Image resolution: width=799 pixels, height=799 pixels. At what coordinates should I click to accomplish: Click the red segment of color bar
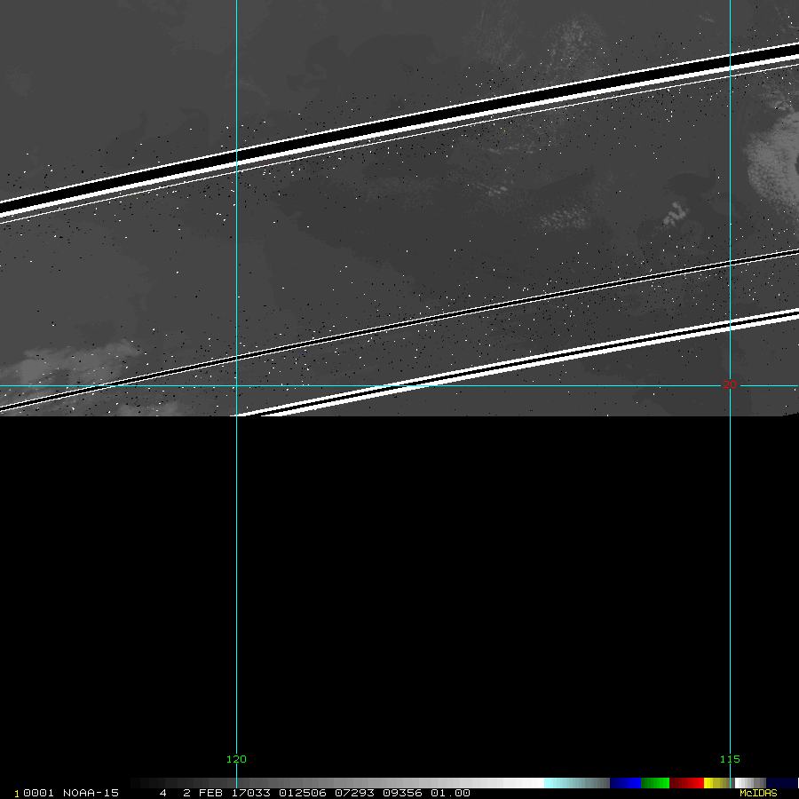click(x=686, y=783)
